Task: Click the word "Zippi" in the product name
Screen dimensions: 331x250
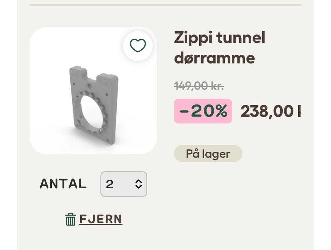Action: point(193,38)
